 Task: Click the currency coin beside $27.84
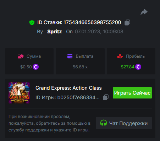(138, 67)
